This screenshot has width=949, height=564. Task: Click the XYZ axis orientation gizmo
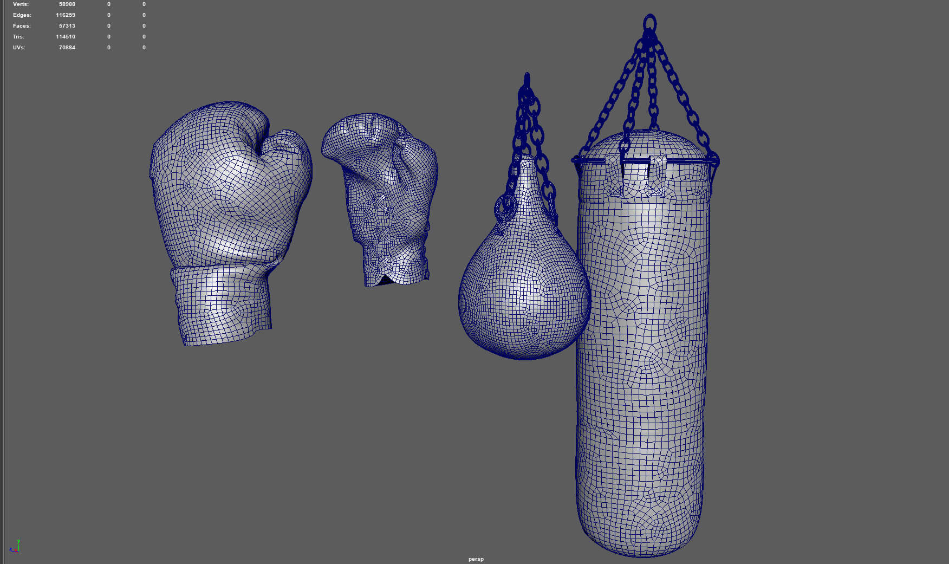15,546
